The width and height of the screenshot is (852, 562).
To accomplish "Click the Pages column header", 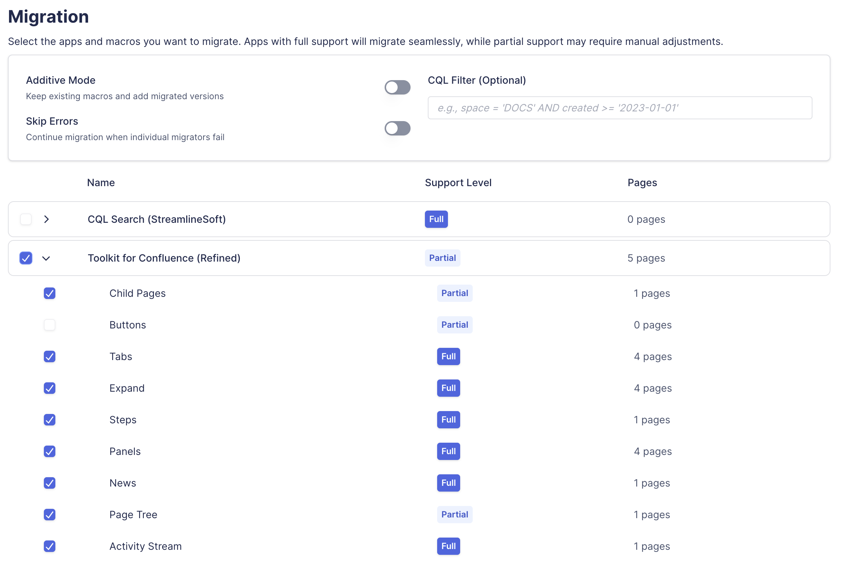I will [x=642, y=183].
